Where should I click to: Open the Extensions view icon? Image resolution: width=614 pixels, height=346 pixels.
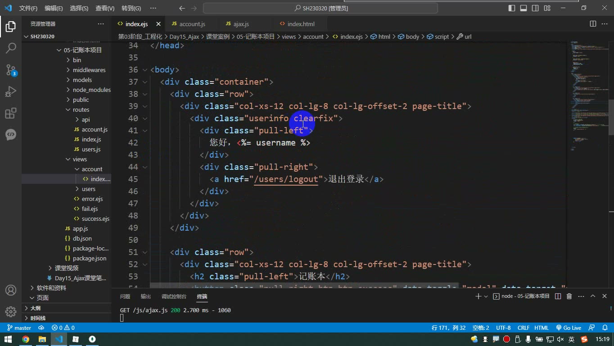pos(11,113)
